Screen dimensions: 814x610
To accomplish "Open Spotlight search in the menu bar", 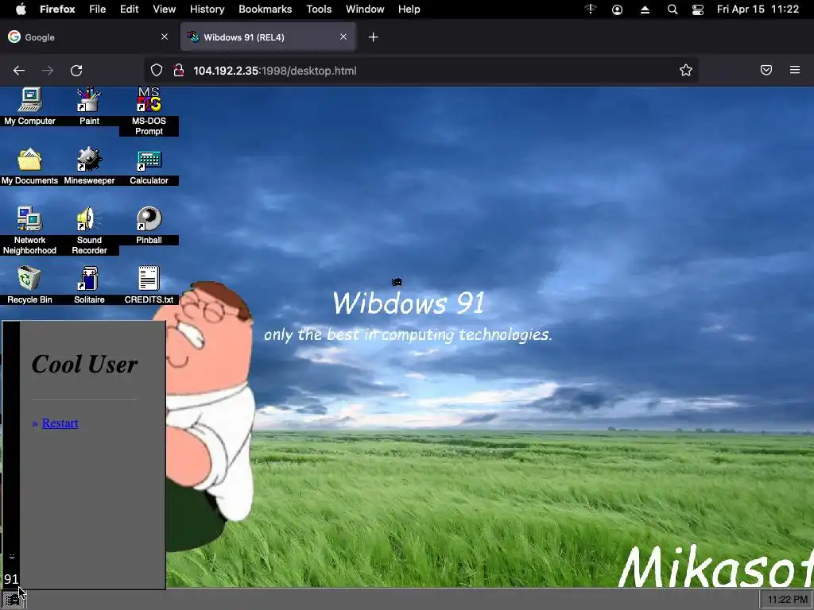I will [x=673, y=10].
